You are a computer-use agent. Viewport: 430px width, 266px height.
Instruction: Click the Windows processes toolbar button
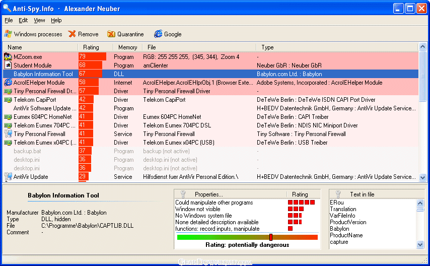click(33, 34)
